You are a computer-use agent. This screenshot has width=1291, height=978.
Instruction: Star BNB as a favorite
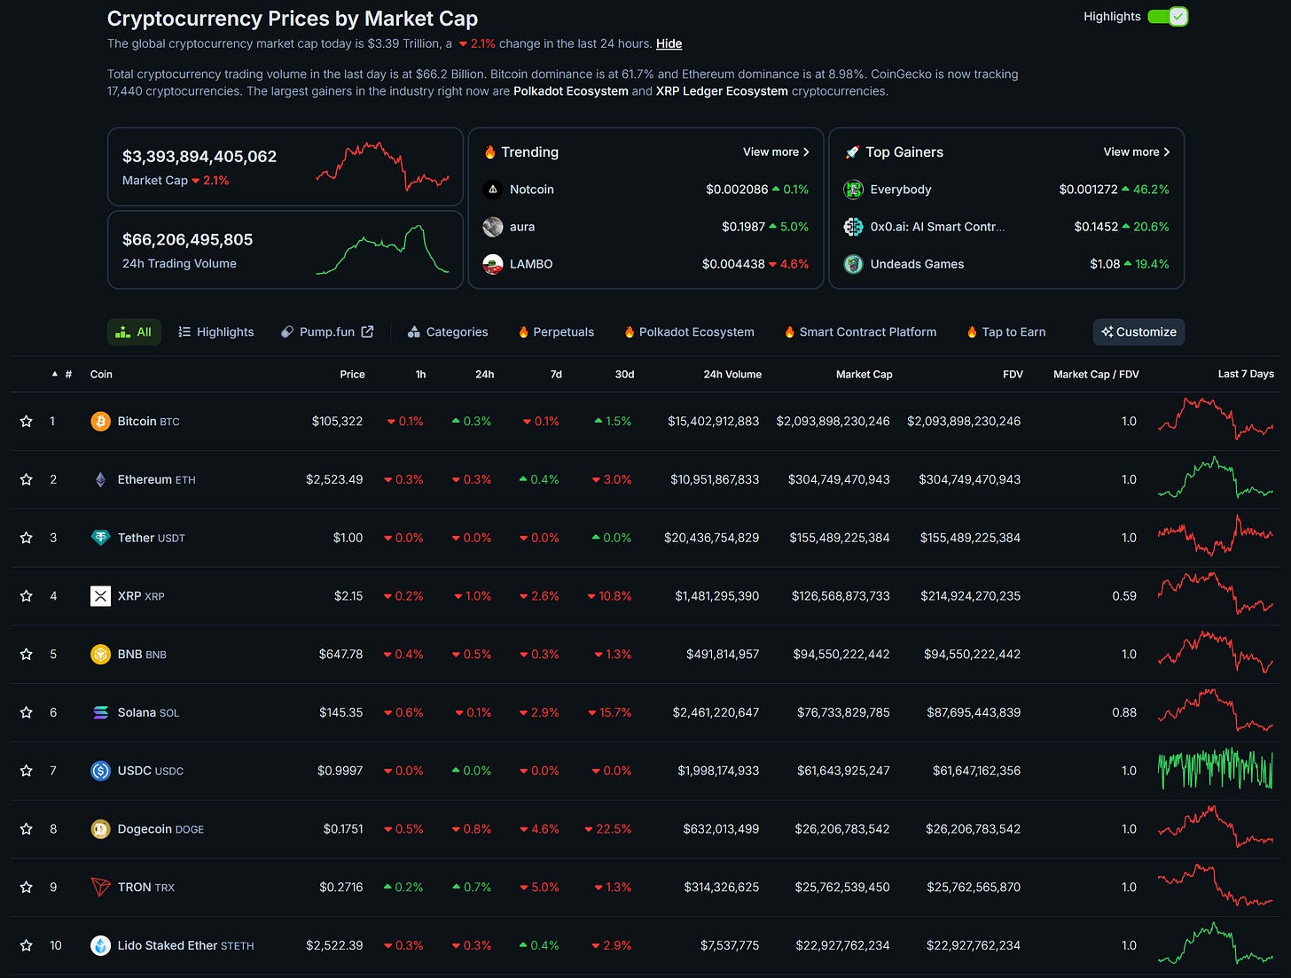tap(27, 655)
